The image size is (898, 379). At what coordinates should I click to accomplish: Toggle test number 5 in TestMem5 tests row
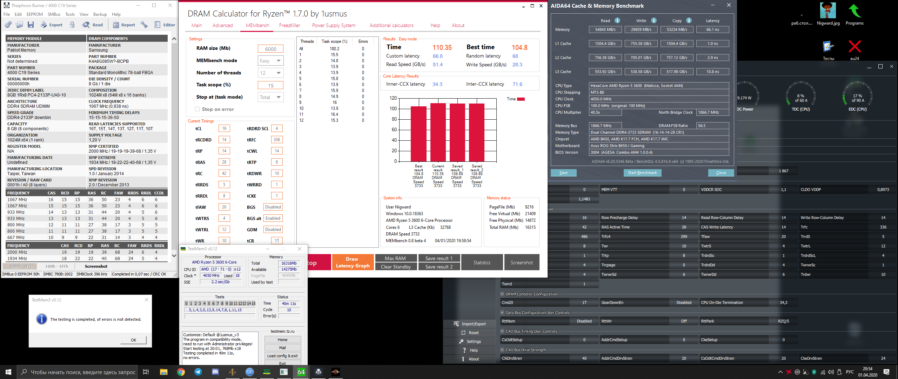coord(209,304)
